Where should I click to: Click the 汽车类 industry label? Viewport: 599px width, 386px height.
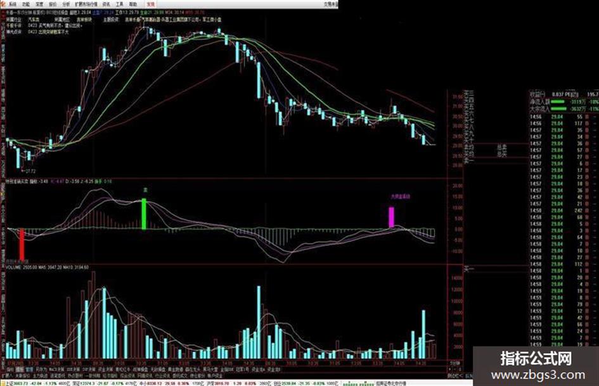tap(35, 19)
